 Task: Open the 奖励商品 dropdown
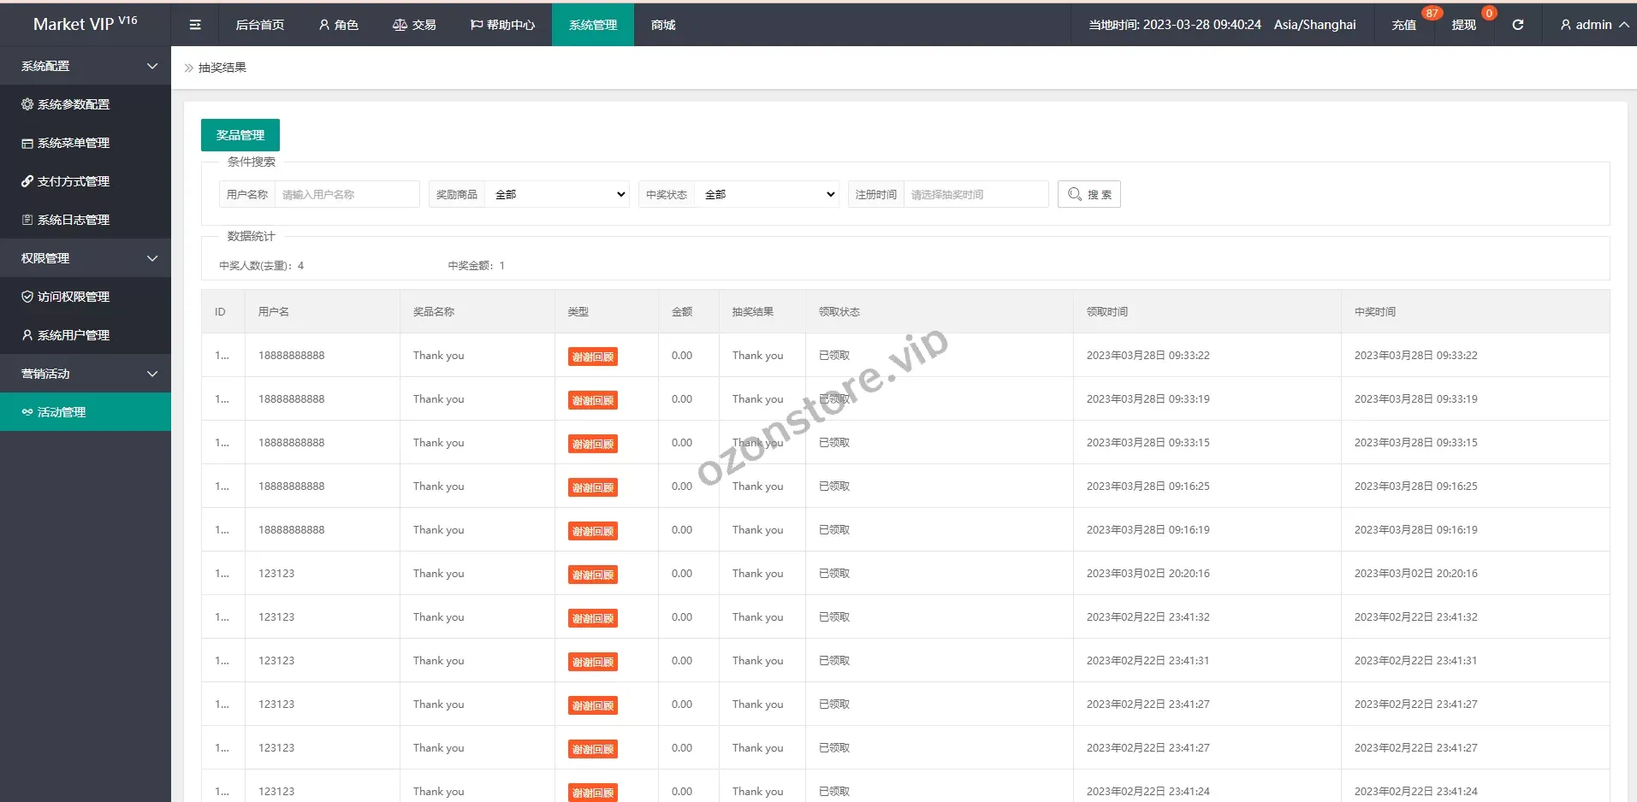[557, 194]
